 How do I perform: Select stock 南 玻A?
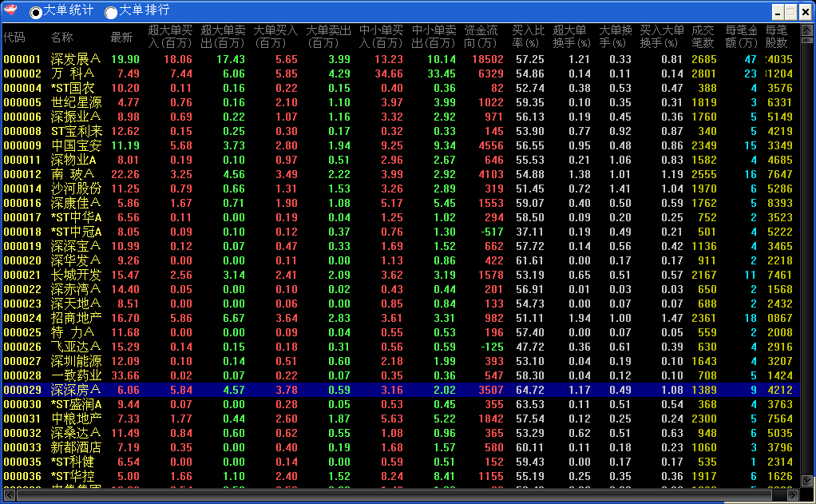coord(73,174)
